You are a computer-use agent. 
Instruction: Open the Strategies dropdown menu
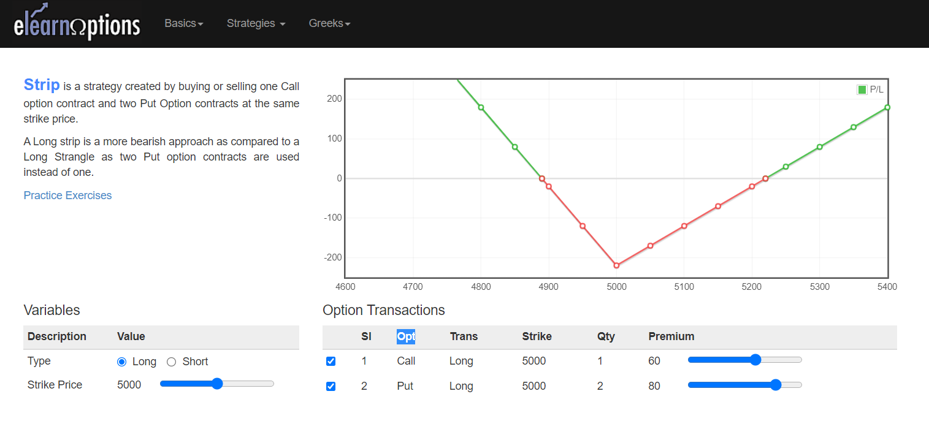(256, 23)
